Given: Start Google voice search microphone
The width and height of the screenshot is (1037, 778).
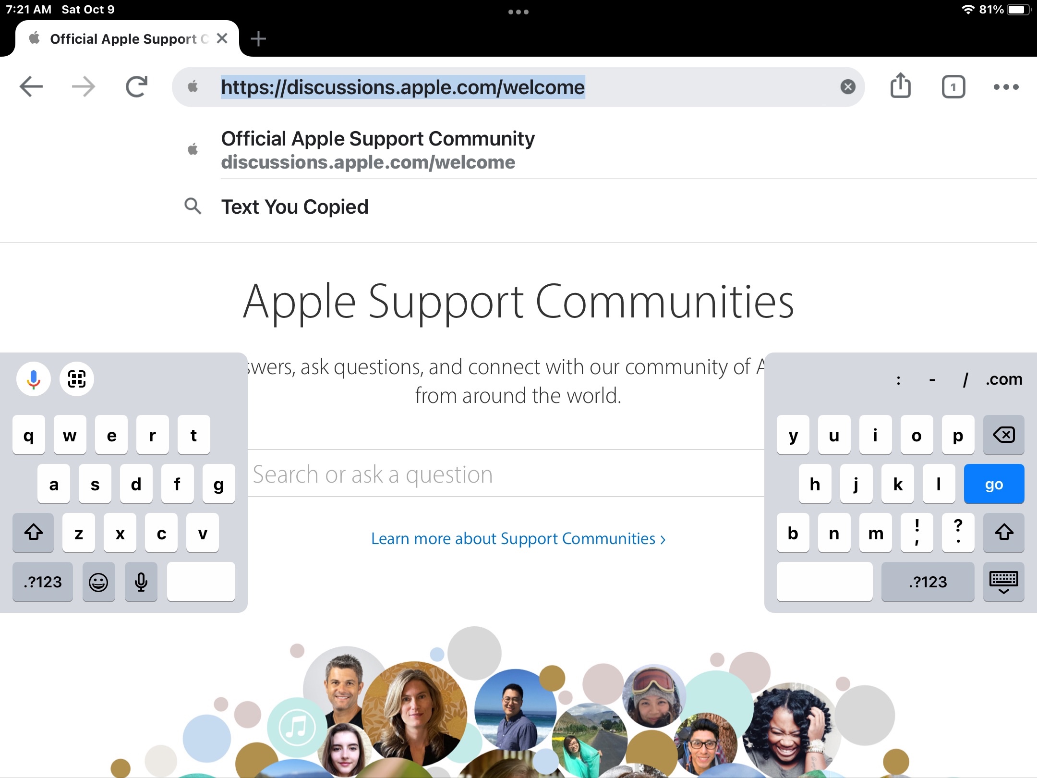Looking at the screenshot, I should pos(34,379).
